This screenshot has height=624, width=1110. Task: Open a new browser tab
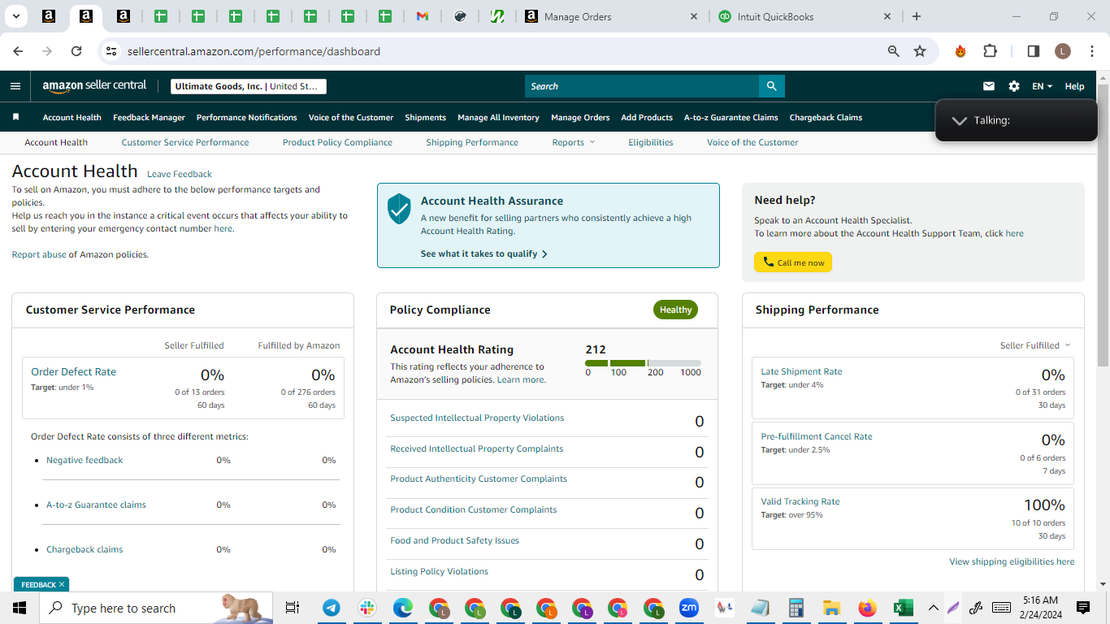pyautogui.click(x=917, y=16)
